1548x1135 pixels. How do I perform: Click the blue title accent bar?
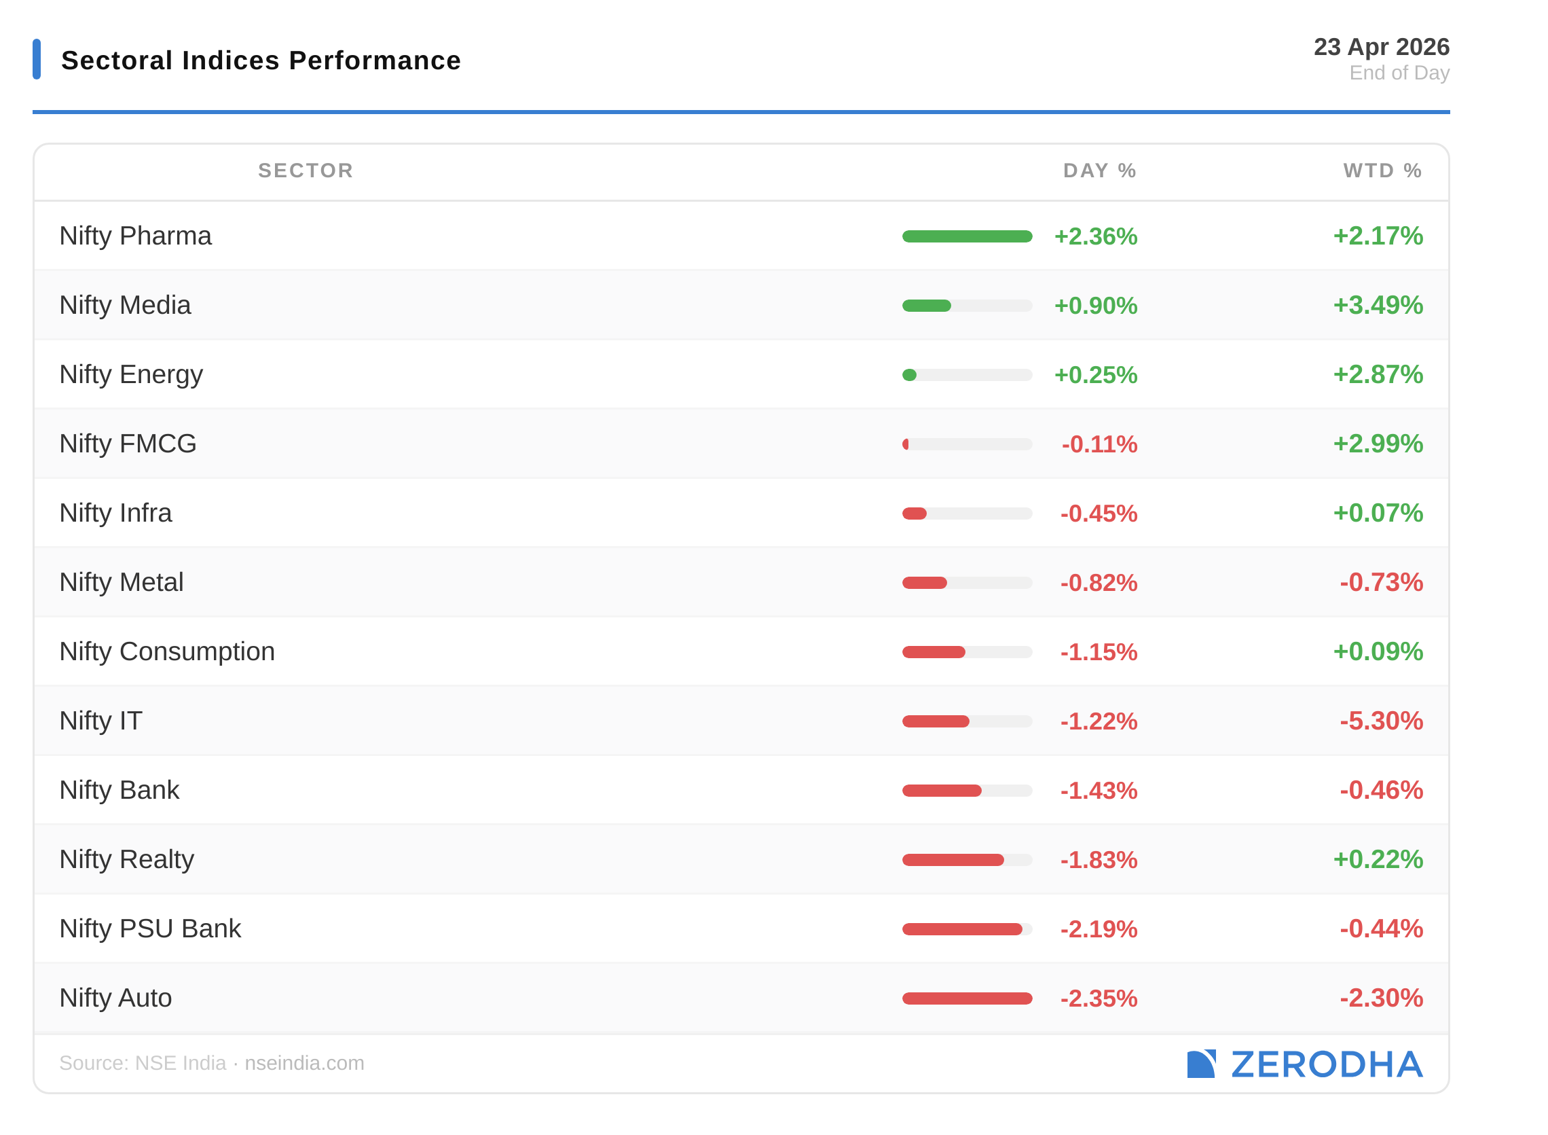coord(37,59)
